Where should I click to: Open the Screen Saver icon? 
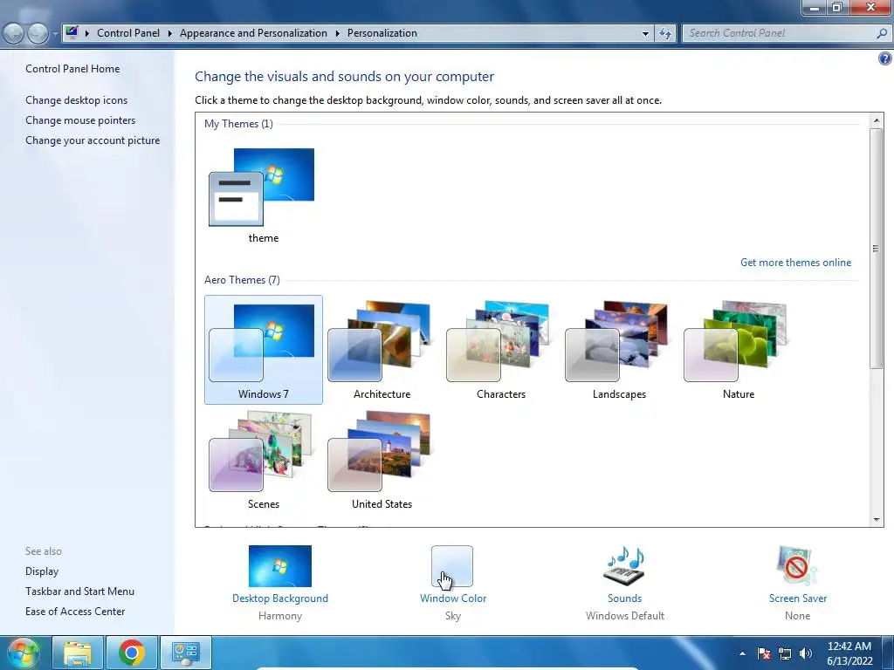click(x=797, y=565)
